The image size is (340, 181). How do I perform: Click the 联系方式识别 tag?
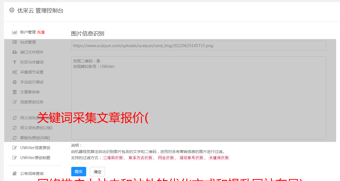coord(140,158)
